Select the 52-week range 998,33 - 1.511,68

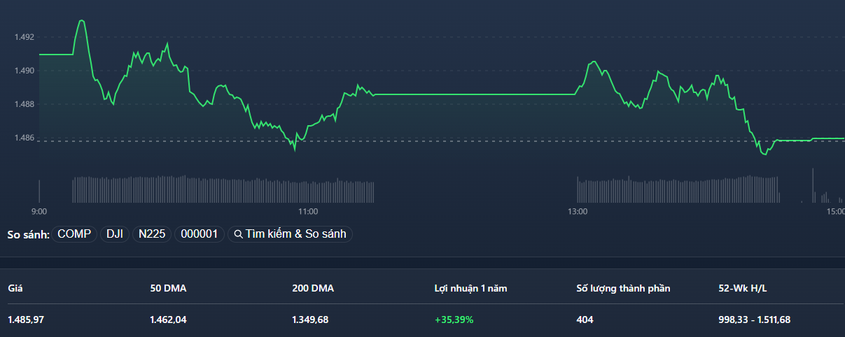point(755,320)
